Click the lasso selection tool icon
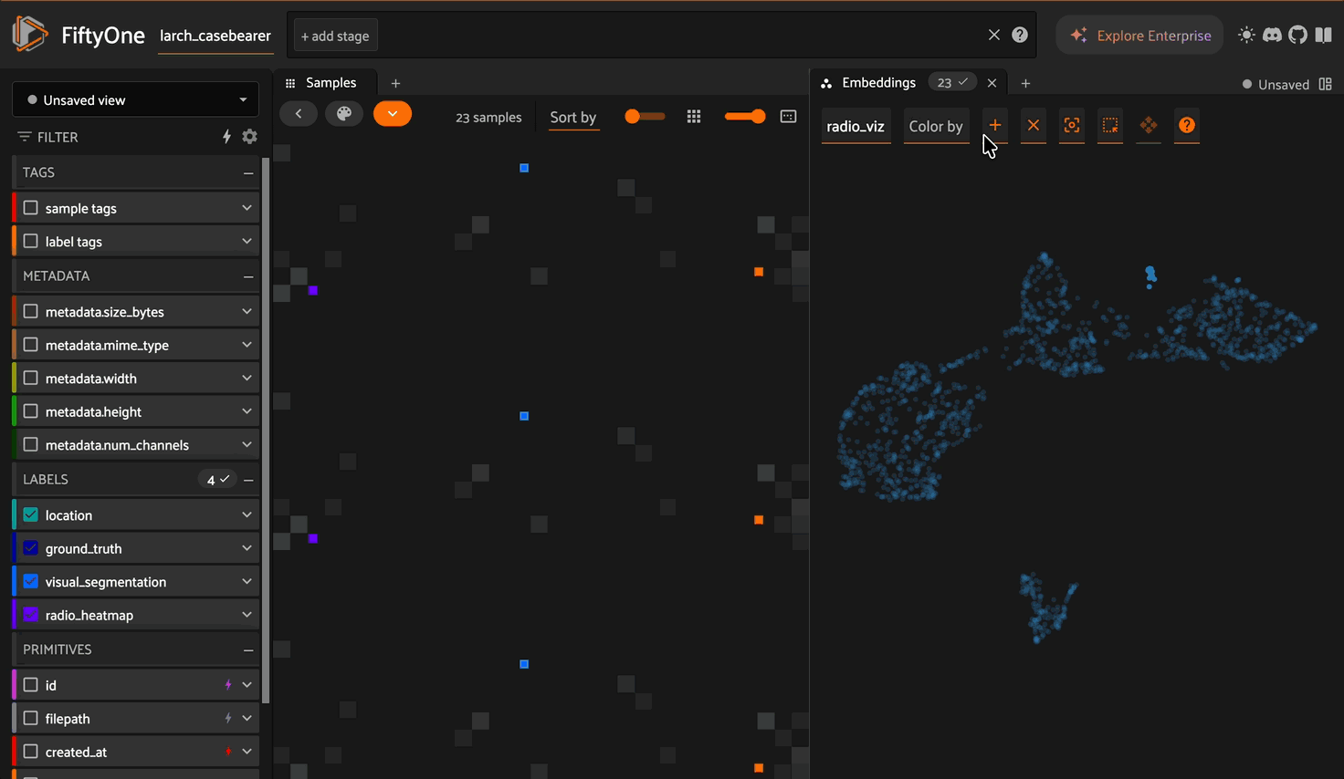1344x779 pixels. 1110,126
